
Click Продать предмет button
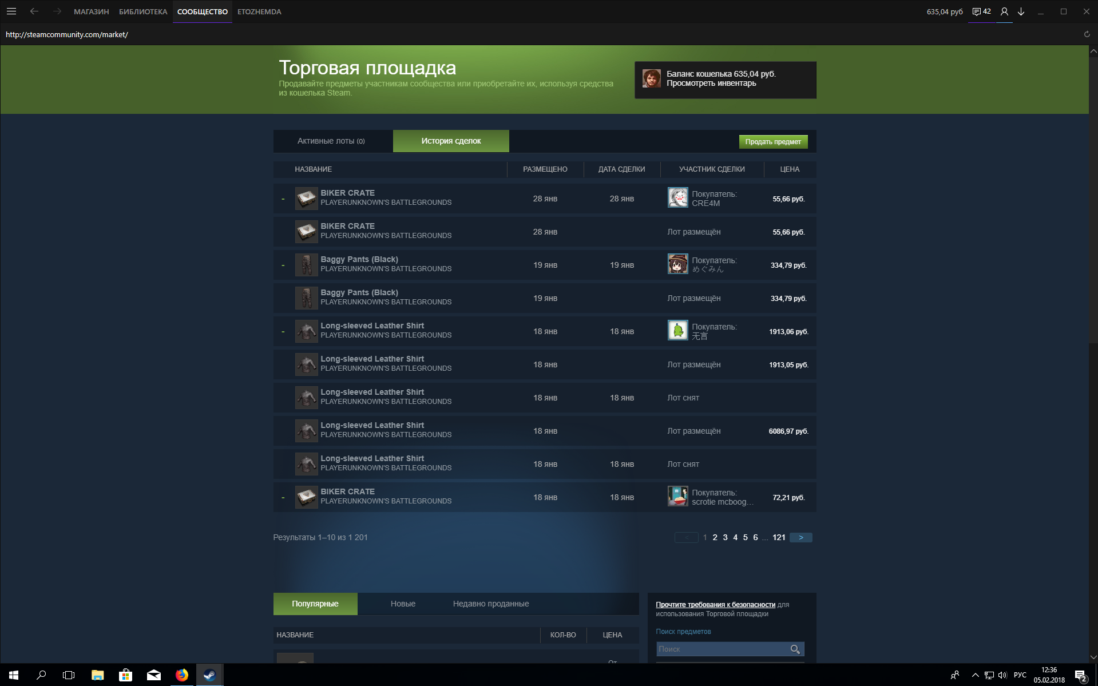(x=773, y=141)
